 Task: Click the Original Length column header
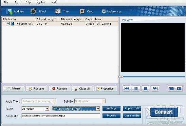coord(47,19)
